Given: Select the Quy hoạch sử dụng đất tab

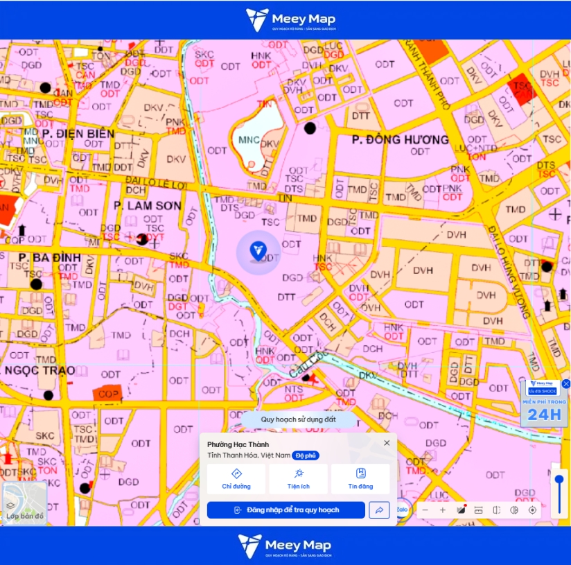Looking at the screenshot, I should click(298, 419).
